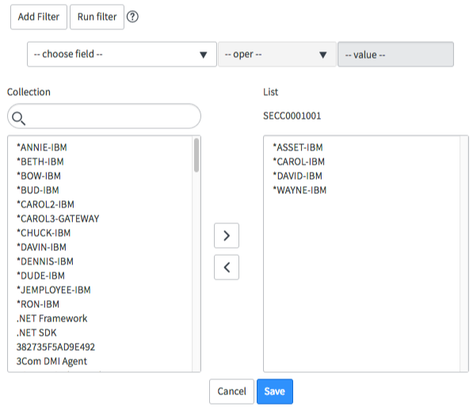Click the help question mark icon

132,17
